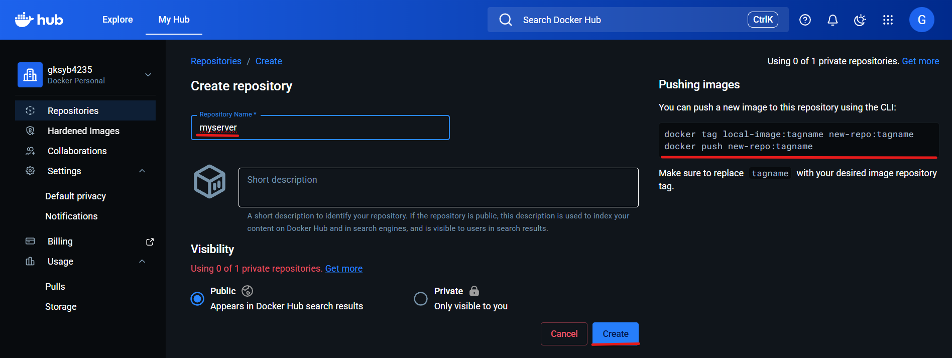Viewport: 952px width, 358px height.
Task: Open the apps grid icon
Action: (888, 20)
